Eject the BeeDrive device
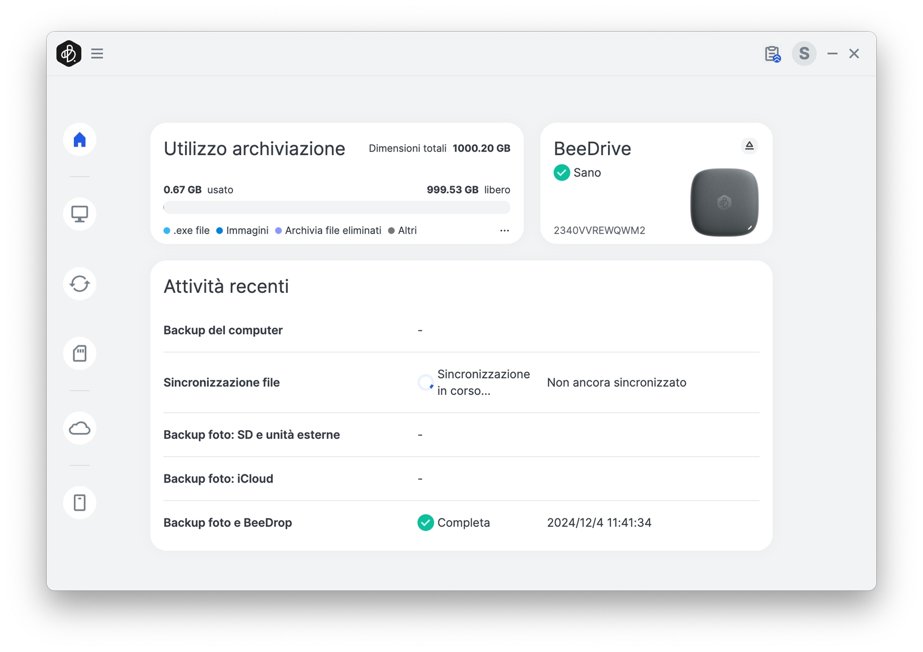 (749, 146)
